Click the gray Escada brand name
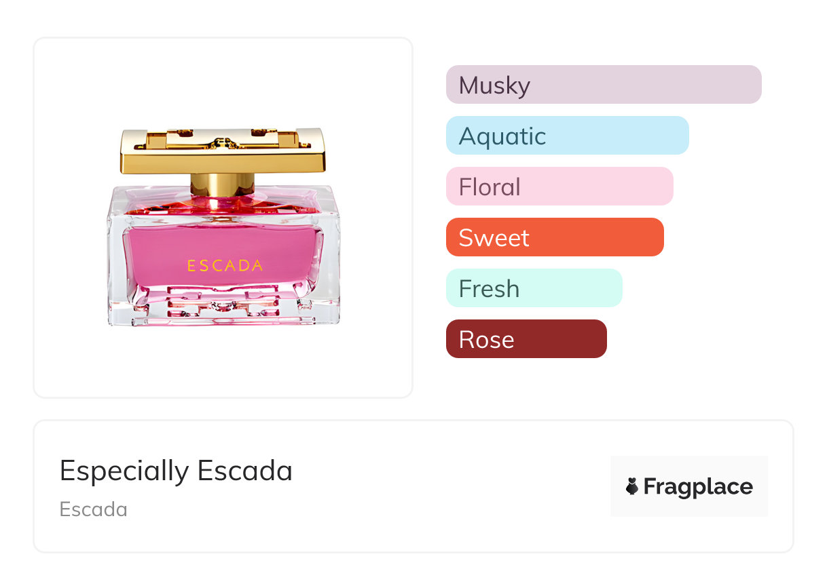Screen dimensions: 827x586 pos(93,509)
